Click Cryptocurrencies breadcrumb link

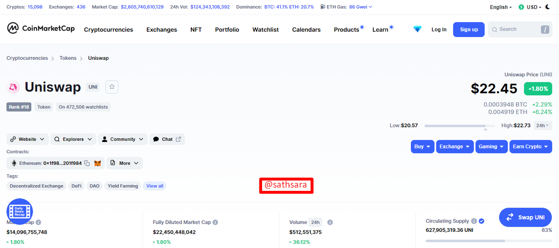click(x=27, y=58)
